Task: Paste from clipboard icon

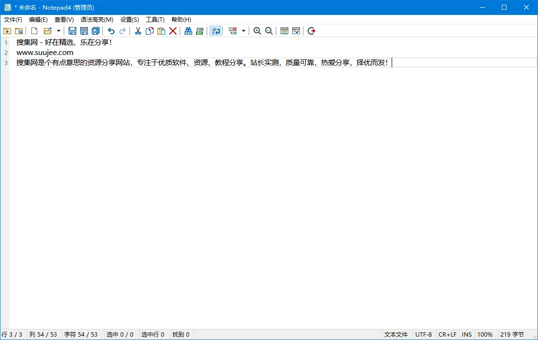Action: (x=161, y=31)
